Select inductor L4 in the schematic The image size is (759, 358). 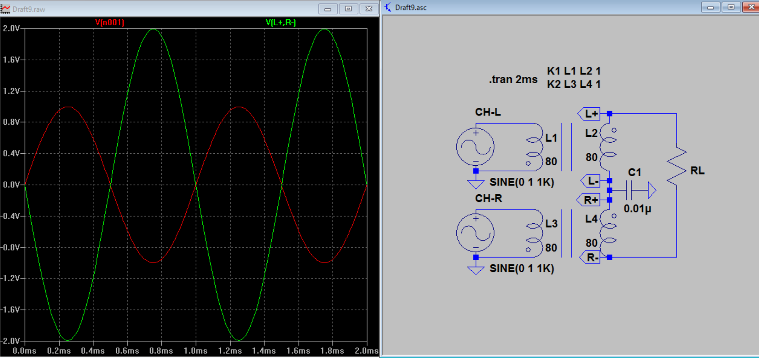pos(608,233)
